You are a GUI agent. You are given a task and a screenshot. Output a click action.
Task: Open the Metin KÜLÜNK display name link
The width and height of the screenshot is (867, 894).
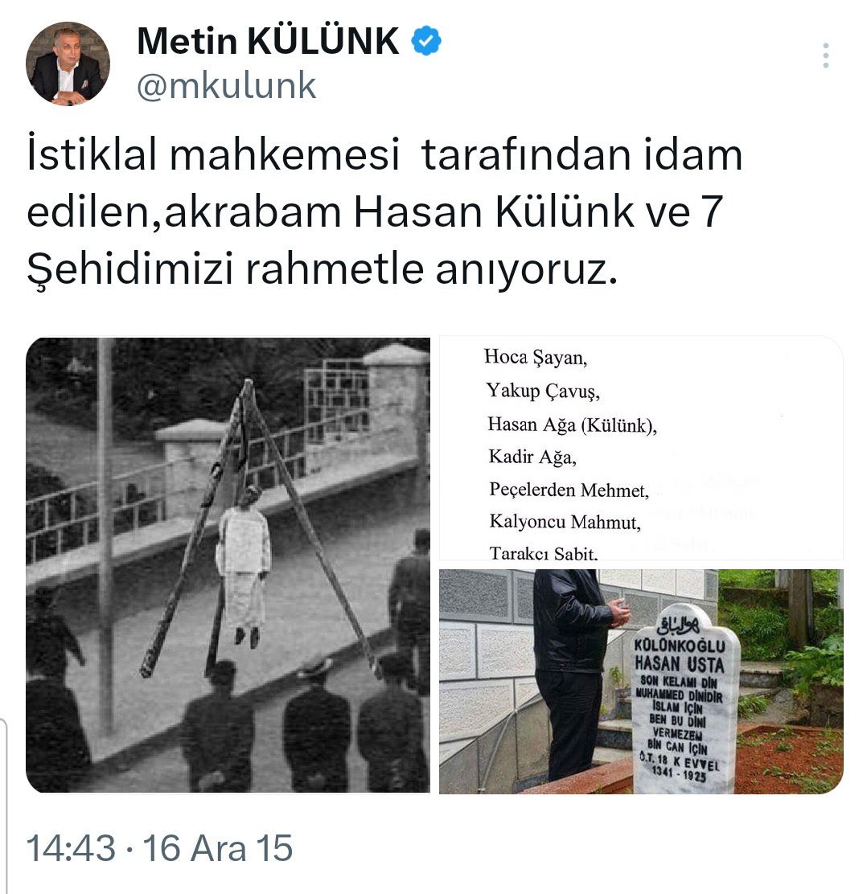pos(268,41)
